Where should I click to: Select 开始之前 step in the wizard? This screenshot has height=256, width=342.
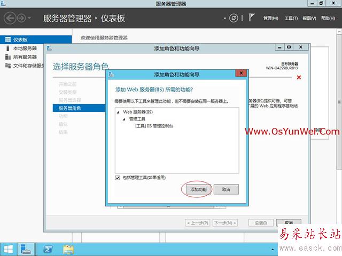click(68, 84)
